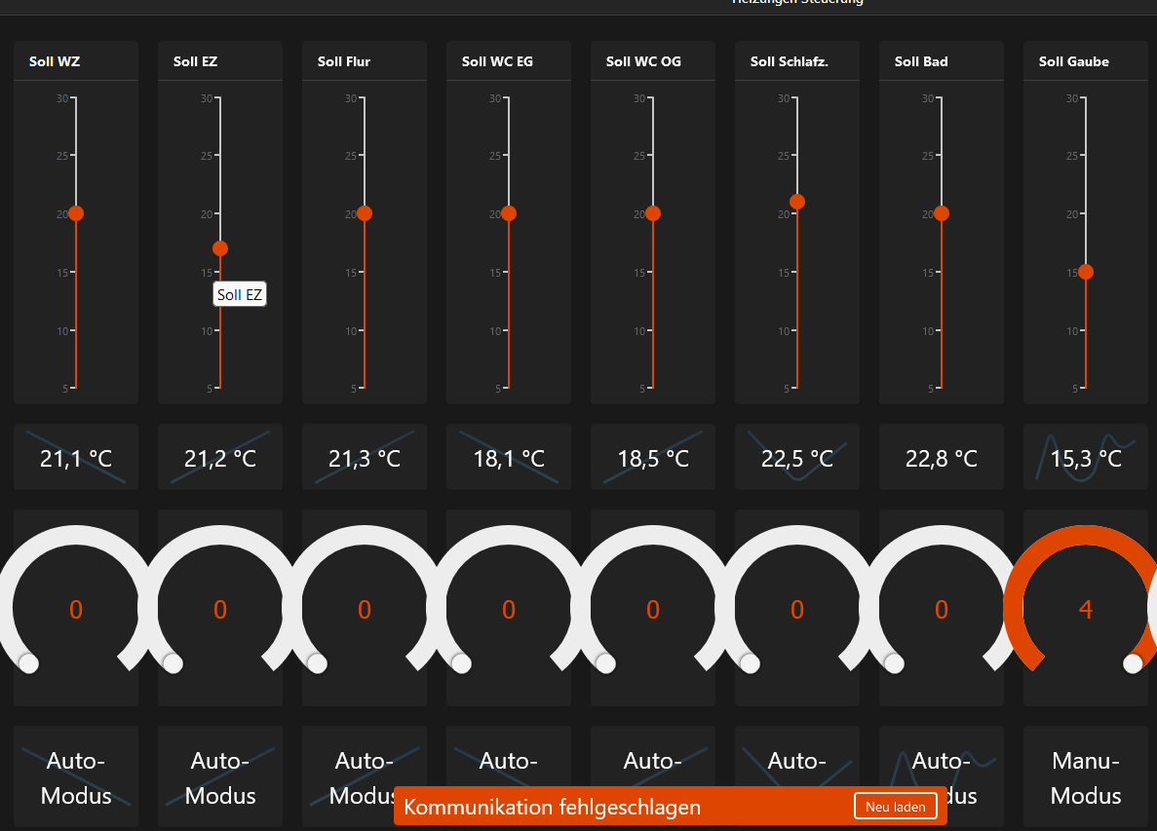
Task: Click the Soll Gaube slider handle
Action: [x=1086, y=272]
